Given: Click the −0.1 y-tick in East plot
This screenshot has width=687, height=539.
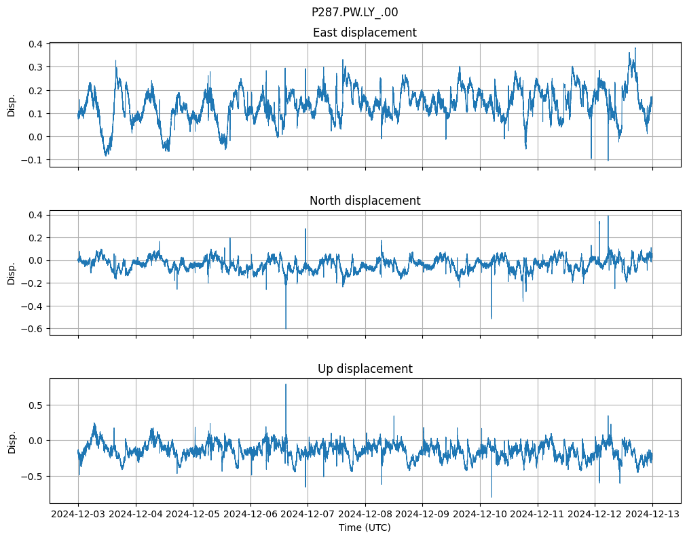Looking at the screenshot, I should point(32,160).
